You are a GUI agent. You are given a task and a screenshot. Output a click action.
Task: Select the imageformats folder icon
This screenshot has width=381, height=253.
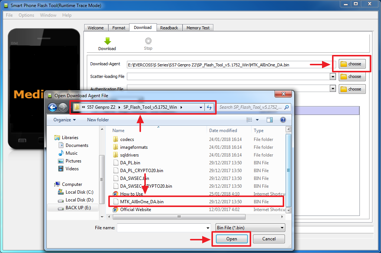pos(115,147)
